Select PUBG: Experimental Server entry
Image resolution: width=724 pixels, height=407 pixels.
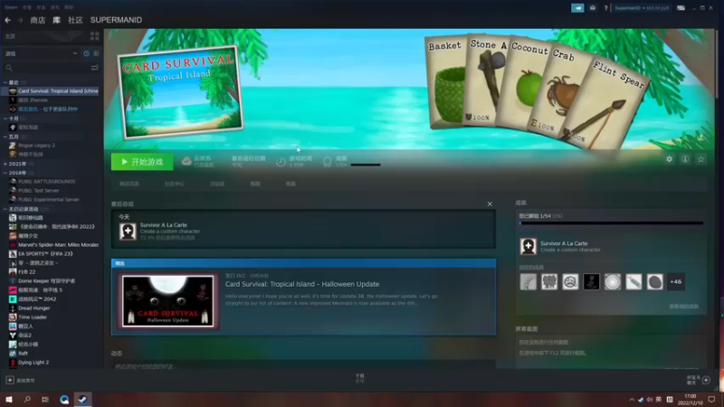coord(49,199)
